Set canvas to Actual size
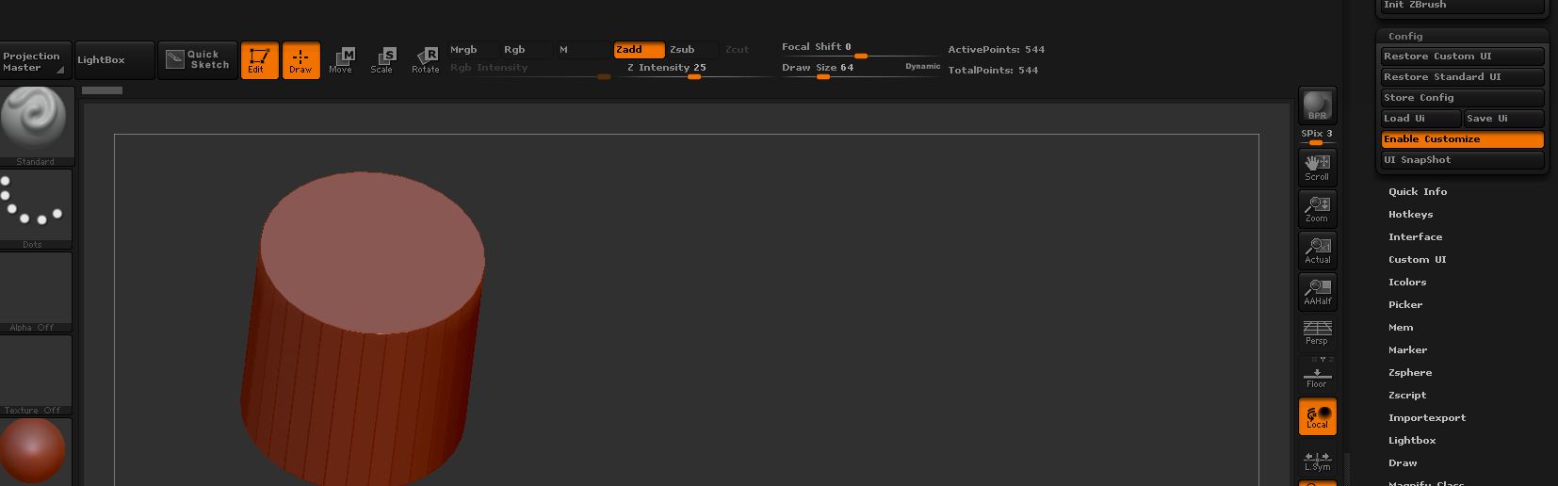Image resolution: width=1558 pixels, height=486 pixels. click(1317, 250)
